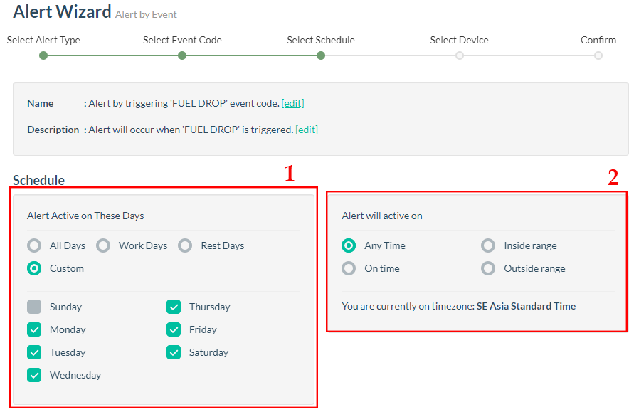
Task: Uncheck the Saturday checkbox
Action: 174,352
